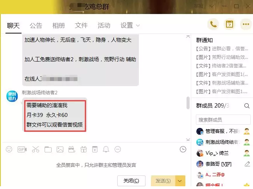This screenshot has height=189, width=253.
Task: Insert a picture using image icon
Action: [60, 150]
